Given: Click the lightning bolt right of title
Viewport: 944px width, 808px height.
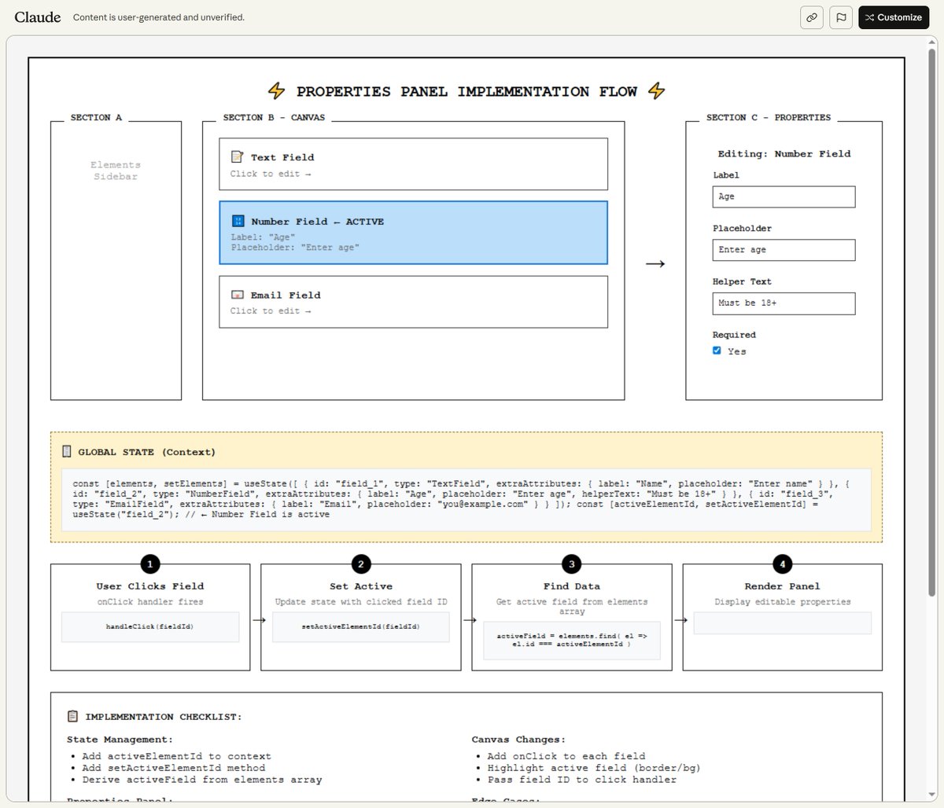Looking at the screenshot, I should [656, 91].
